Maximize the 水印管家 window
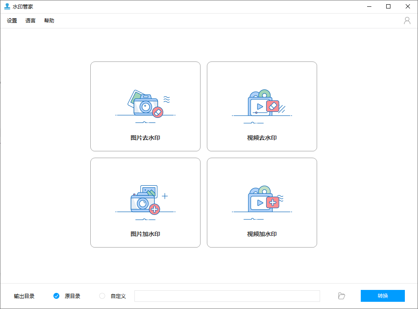This screenshot has height=309, width=418. (x=388, y=6)
